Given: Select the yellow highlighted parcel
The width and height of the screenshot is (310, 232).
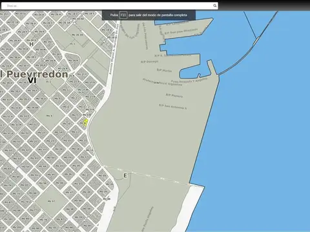Looking at the screenshot, I should click(85, 122).
